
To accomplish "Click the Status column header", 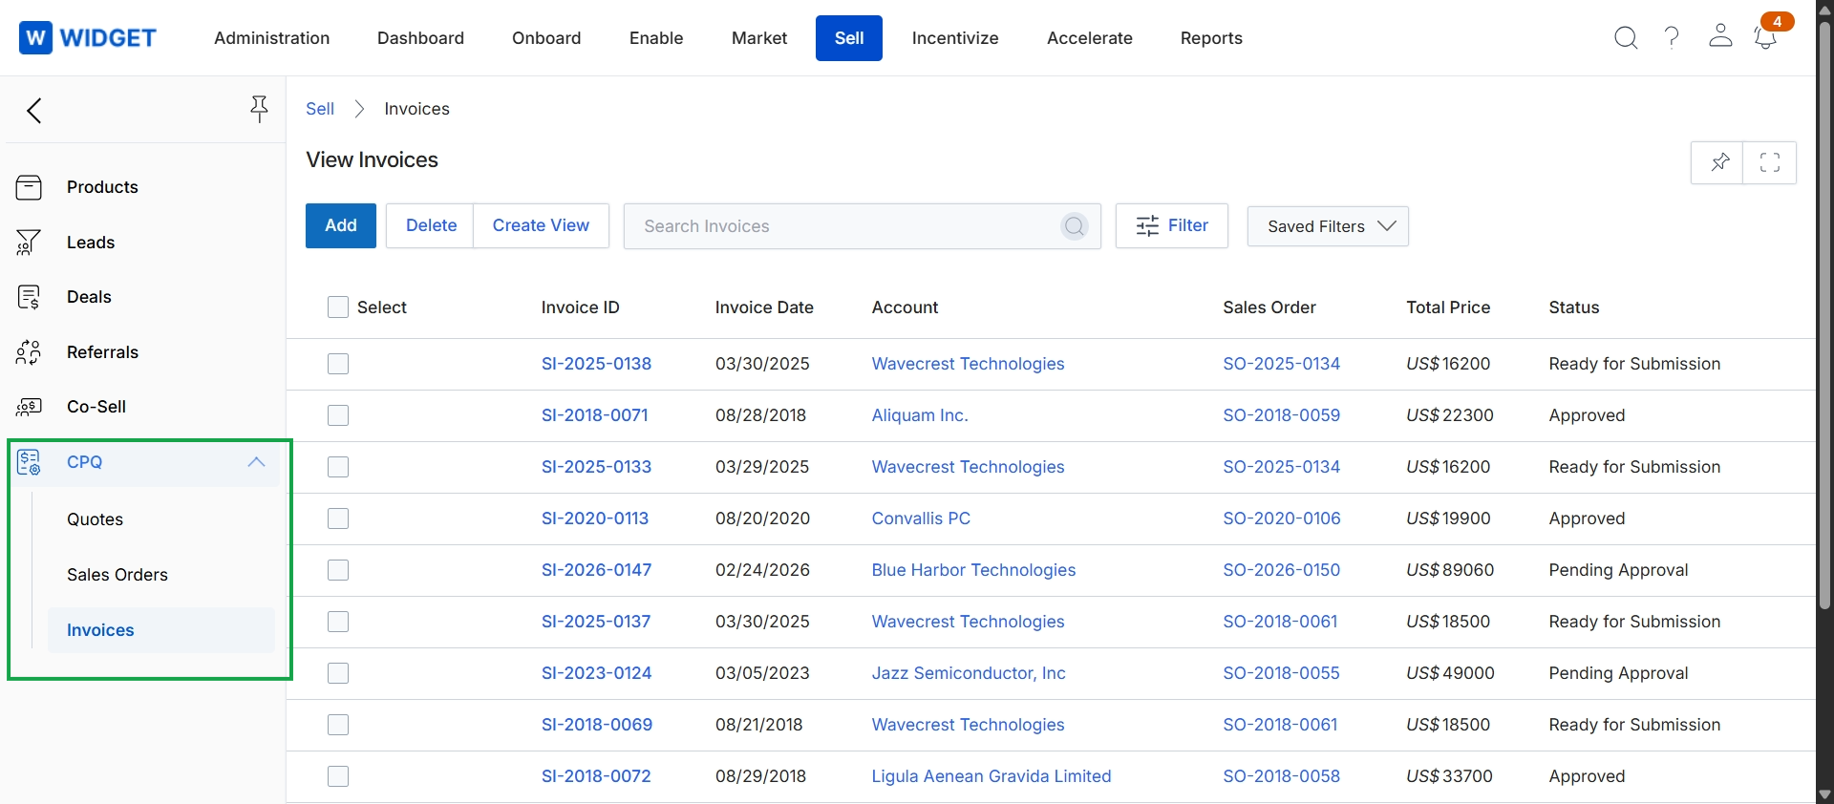I will click(x=1574, y=307).
